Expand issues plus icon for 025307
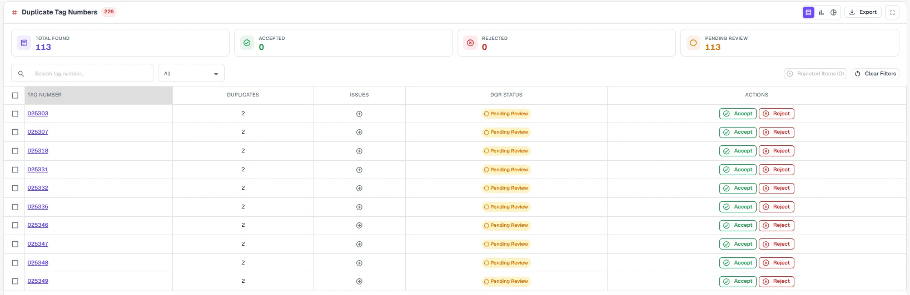 [x=359, y=132]
